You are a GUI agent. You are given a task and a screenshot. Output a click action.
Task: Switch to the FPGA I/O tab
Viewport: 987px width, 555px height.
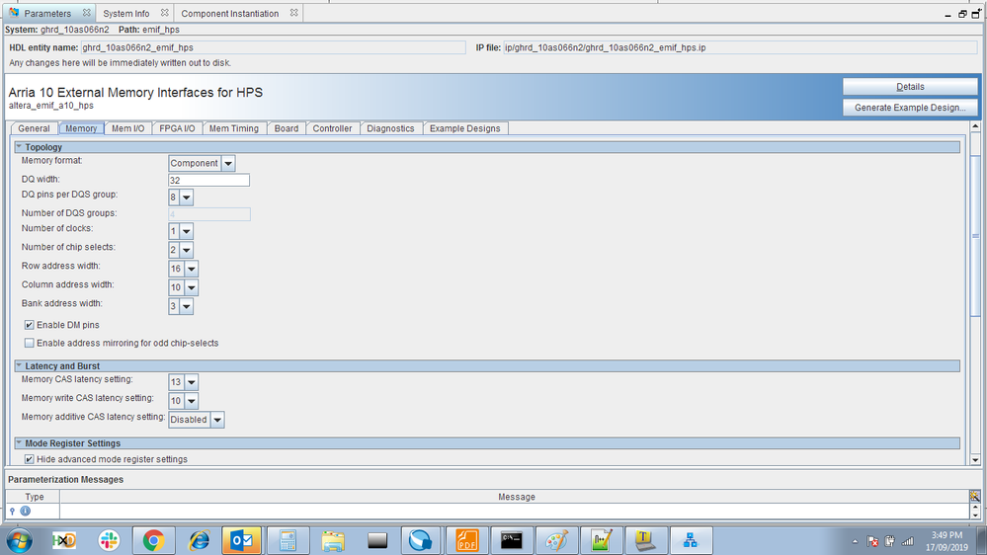(177, 128)
